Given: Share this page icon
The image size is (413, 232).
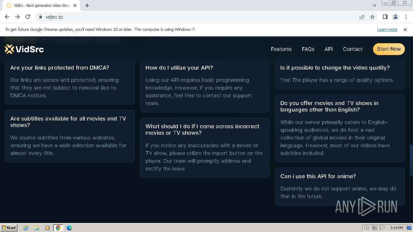Looking at the screenshot, I should [x=362, y=17].
